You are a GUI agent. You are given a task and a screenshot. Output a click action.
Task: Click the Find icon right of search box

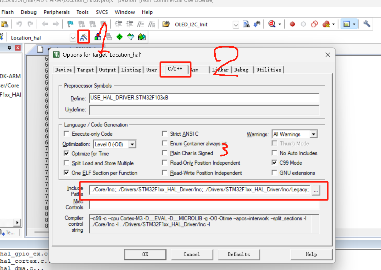tap(246, 24)
